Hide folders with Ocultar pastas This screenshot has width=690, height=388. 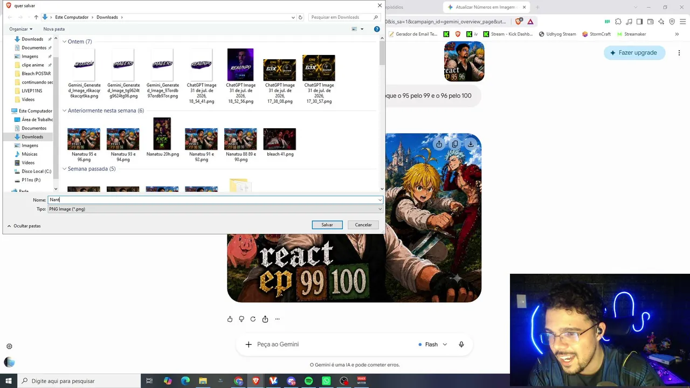click(x=24, y=226)
